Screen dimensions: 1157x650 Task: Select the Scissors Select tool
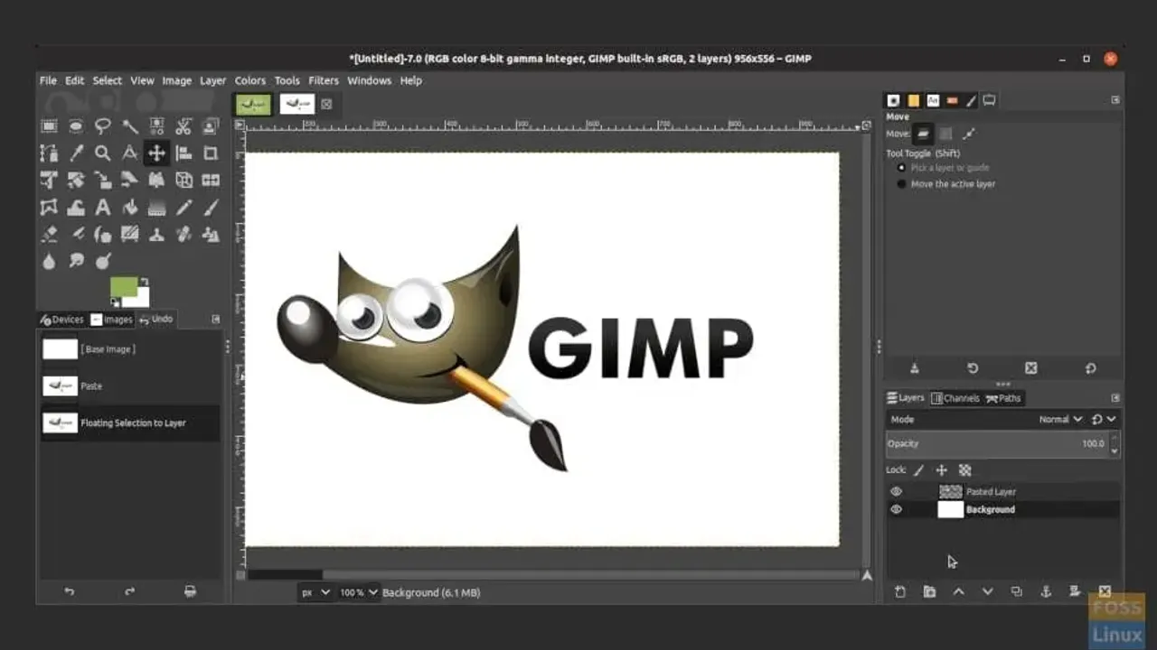point(183,126)
